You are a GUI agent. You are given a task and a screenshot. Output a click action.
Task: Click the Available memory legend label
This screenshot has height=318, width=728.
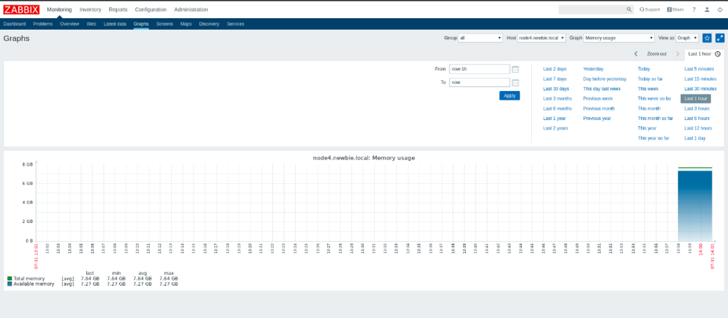click(x=32, y=284)
